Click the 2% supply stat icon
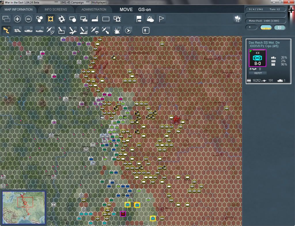 273,61
